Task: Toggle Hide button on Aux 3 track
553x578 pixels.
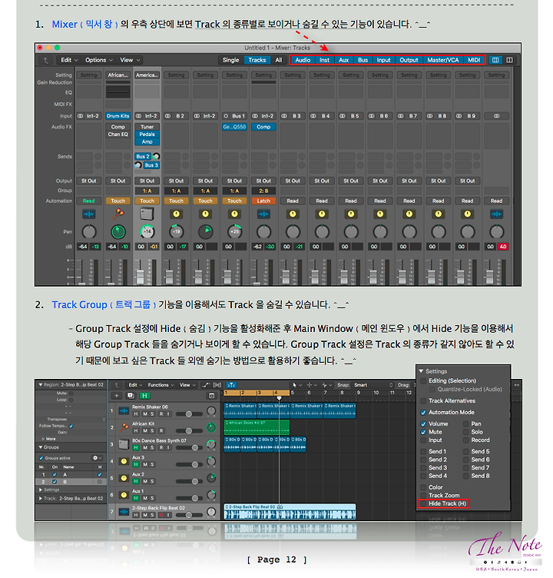Action: pyautogui.click(x=136, y=464)
